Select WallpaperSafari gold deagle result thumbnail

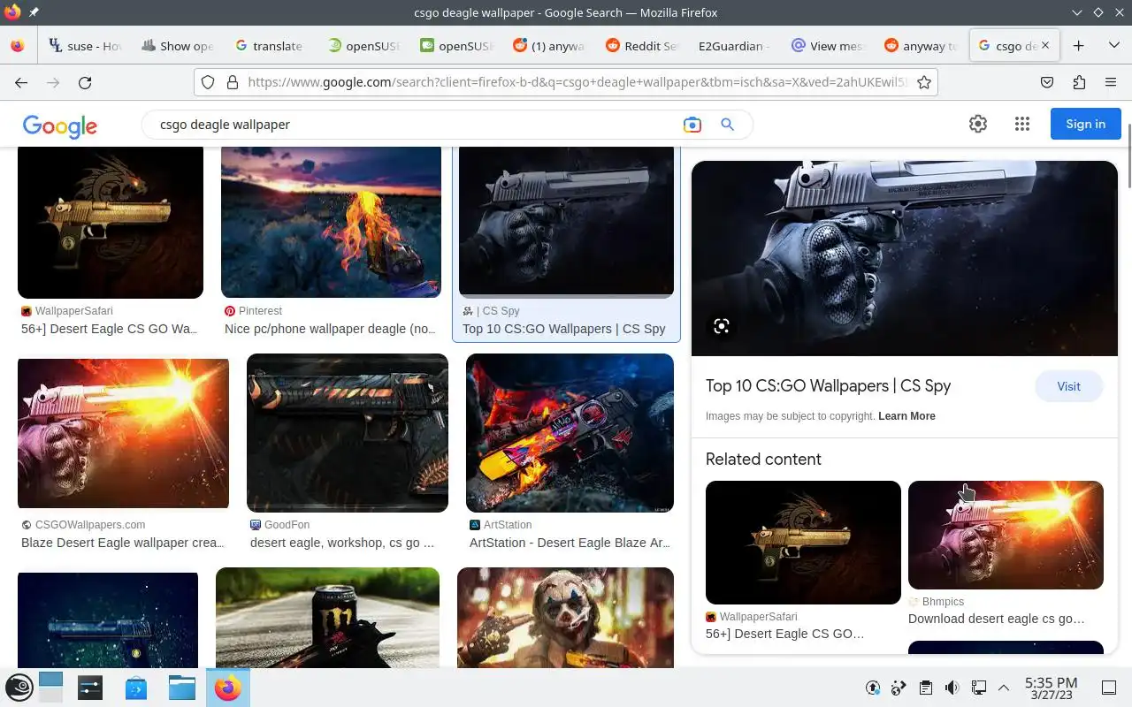[111, 223]
